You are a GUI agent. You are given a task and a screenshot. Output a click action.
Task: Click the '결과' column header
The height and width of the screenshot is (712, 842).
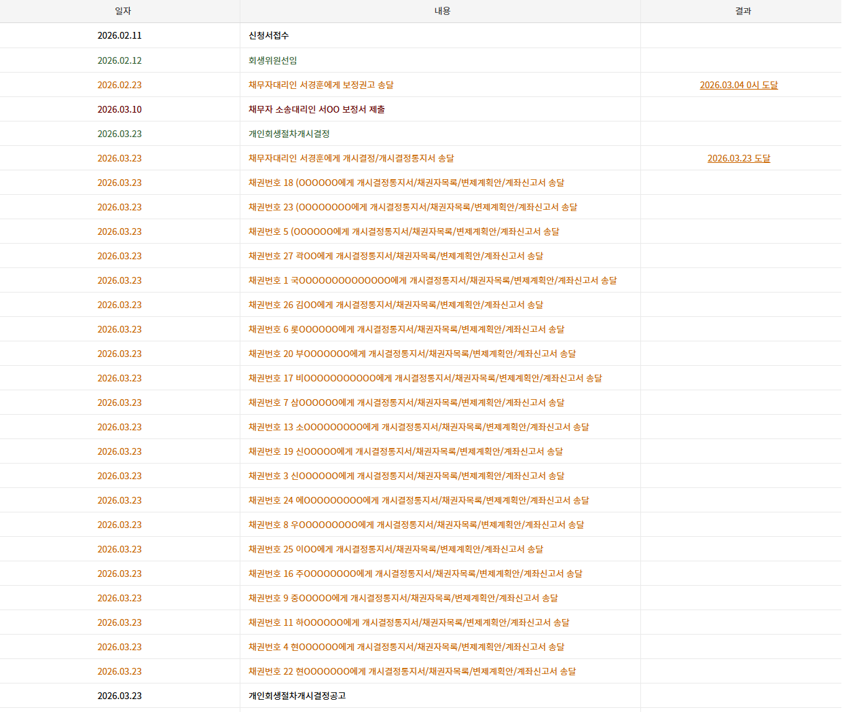pyautogui.click(x=743, y=11)
